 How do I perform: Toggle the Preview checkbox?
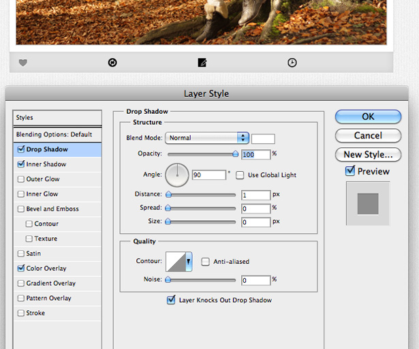[x=350, y=171]
